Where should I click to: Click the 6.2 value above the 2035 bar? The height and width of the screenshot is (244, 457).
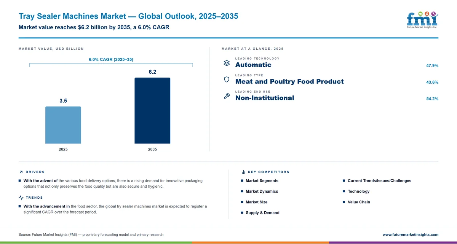152,72
